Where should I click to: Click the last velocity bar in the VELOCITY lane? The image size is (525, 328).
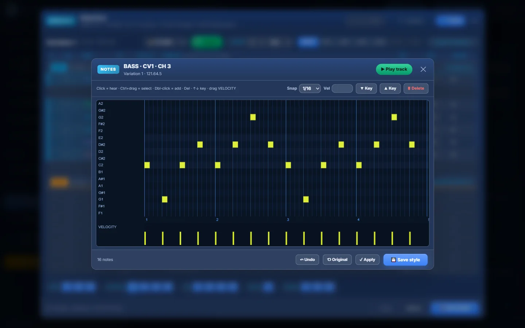(x=410, y=238)
